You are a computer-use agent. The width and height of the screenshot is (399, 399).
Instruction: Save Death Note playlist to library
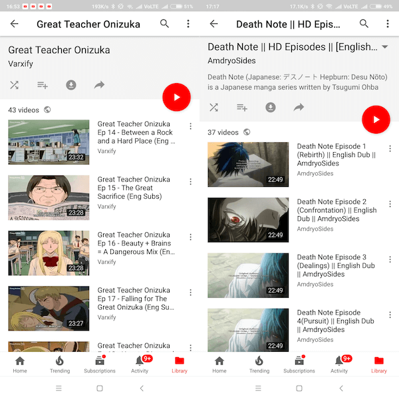242,107
